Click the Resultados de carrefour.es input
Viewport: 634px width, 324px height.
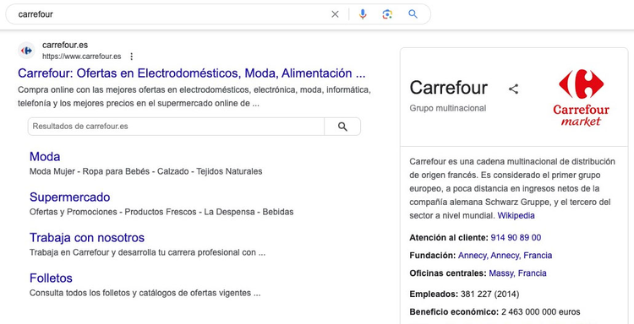pos(176,127)
